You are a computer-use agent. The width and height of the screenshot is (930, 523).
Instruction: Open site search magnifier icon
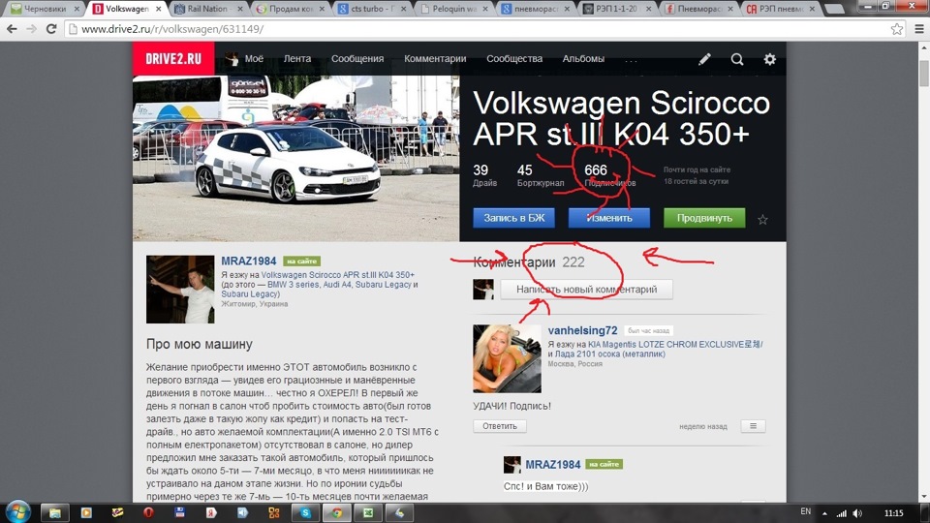point(736,59)
